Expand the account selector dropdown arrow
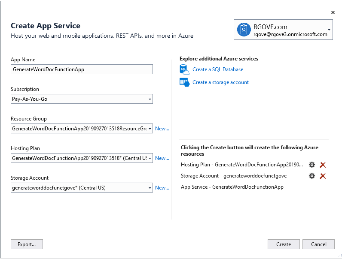The width and height of the screenshot is (342, 259). [329, 30]
